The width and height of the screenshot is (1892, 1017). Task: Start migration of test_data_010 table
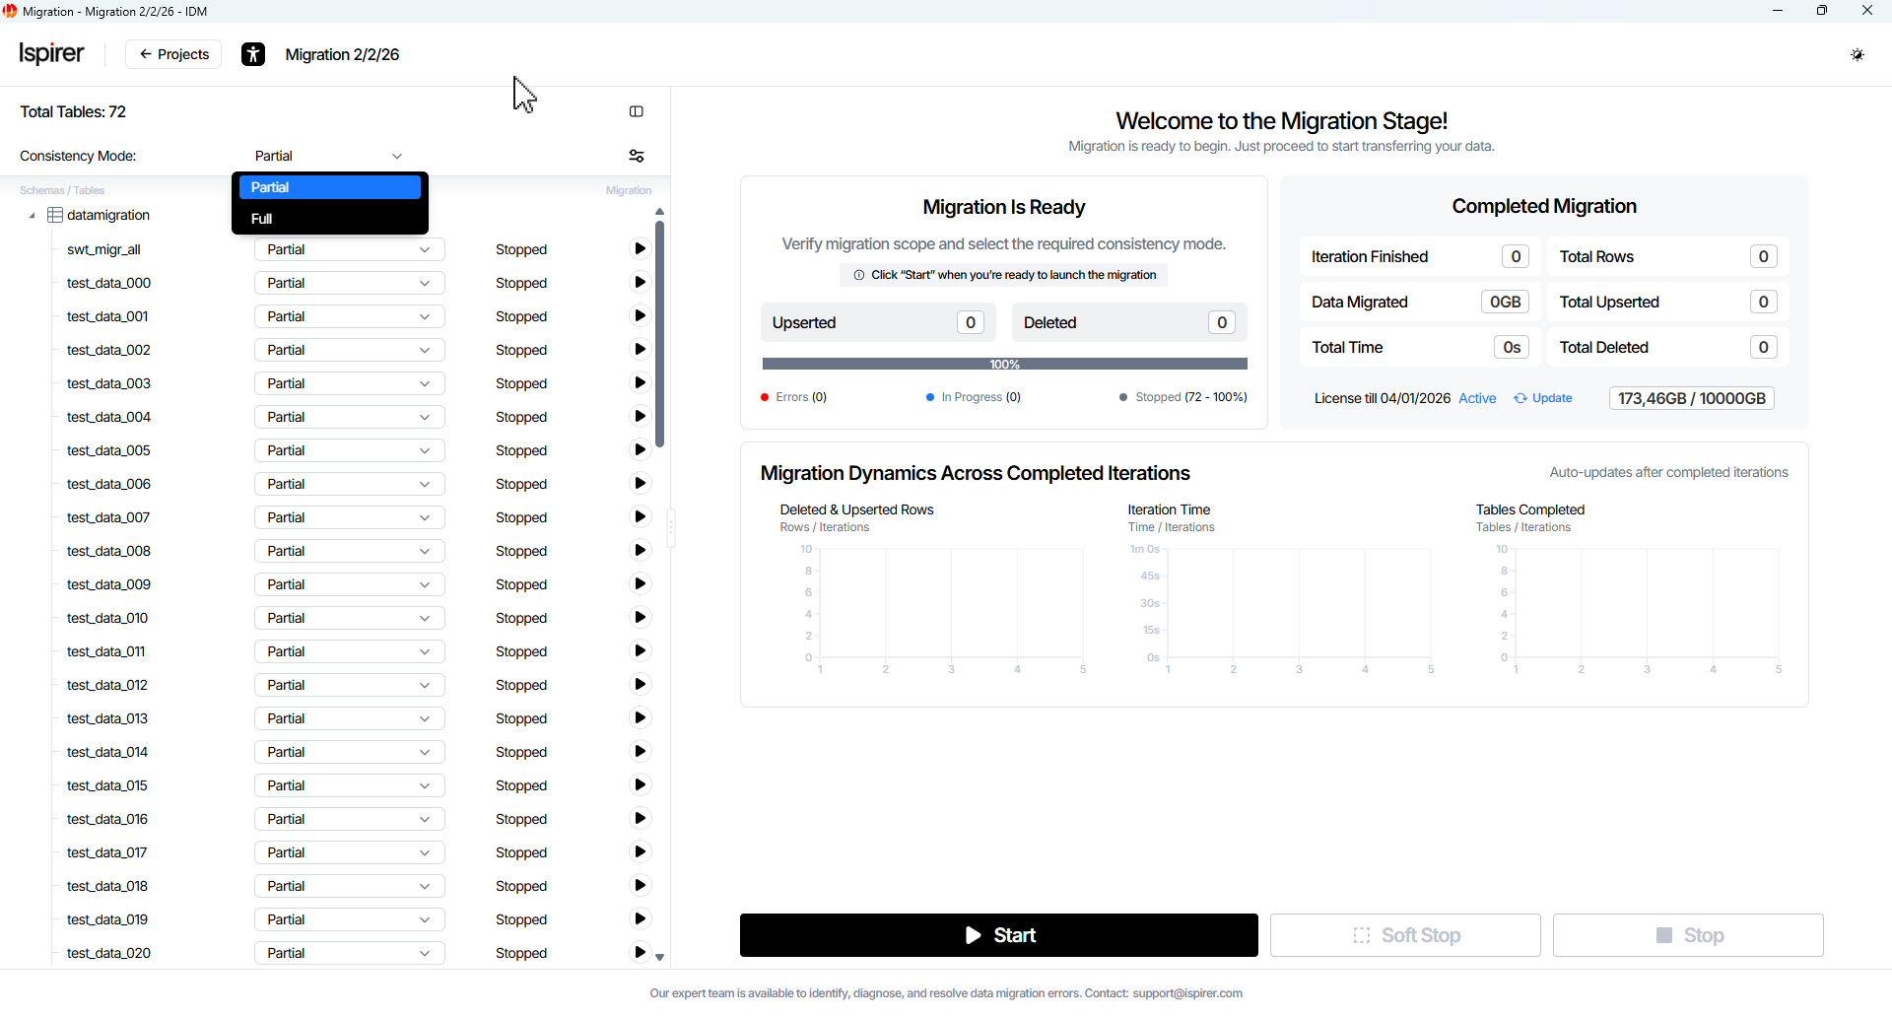coord(640,618)
